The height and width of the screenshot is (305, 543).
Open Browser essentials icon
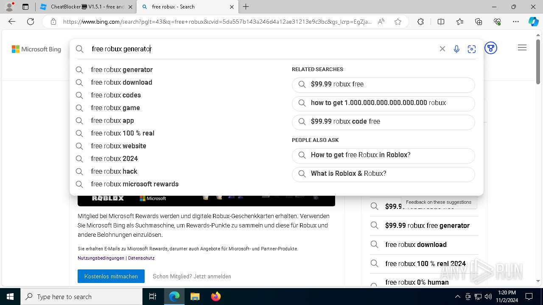(497, 22)
